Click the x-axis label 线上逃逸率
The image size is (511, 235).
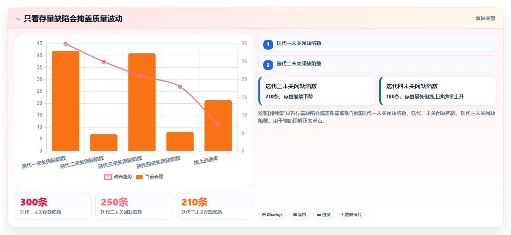tap(206, 160)
